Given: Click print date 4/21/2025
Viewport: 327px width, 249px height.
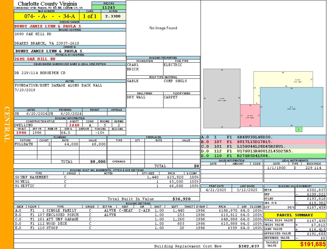Looking at the screenshot, I should 216,190.
